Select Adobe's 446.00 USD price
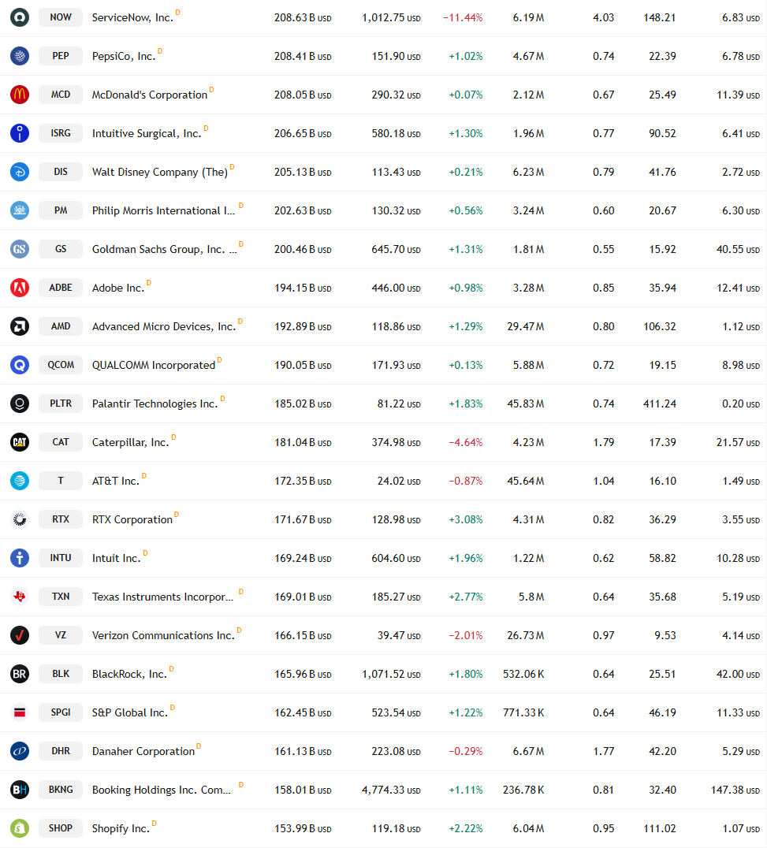The image size is (767, 848). (396, 288)
